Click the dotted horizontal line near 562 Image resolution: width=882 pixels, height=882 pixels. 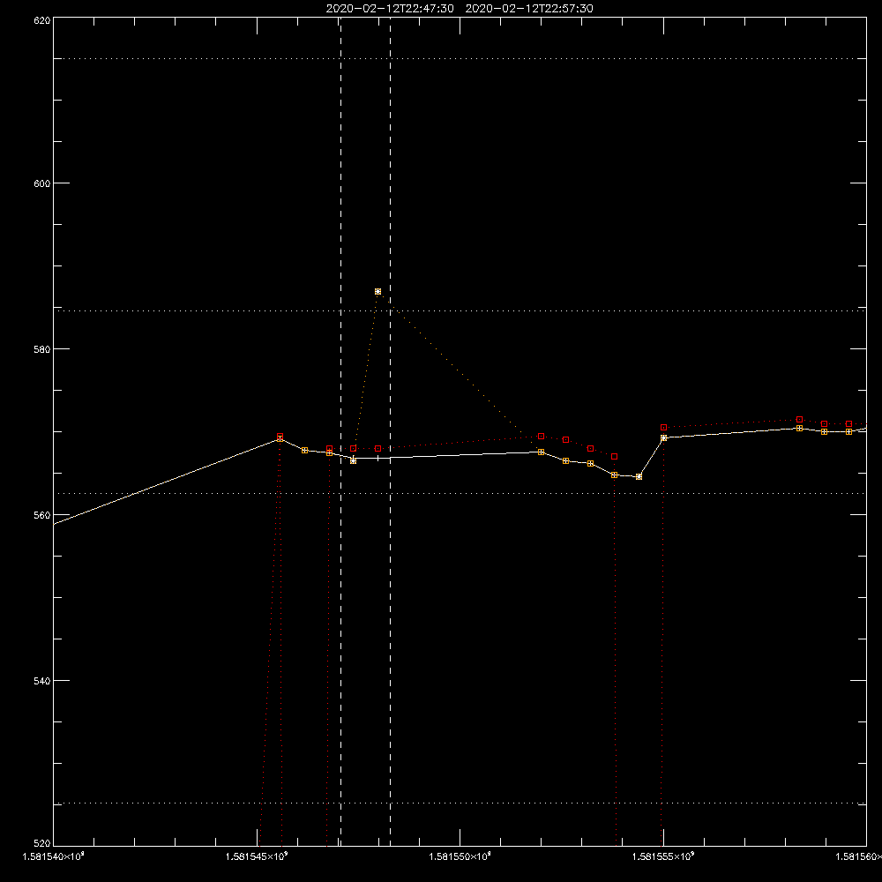pyautogui.click(x=460, y=493)
